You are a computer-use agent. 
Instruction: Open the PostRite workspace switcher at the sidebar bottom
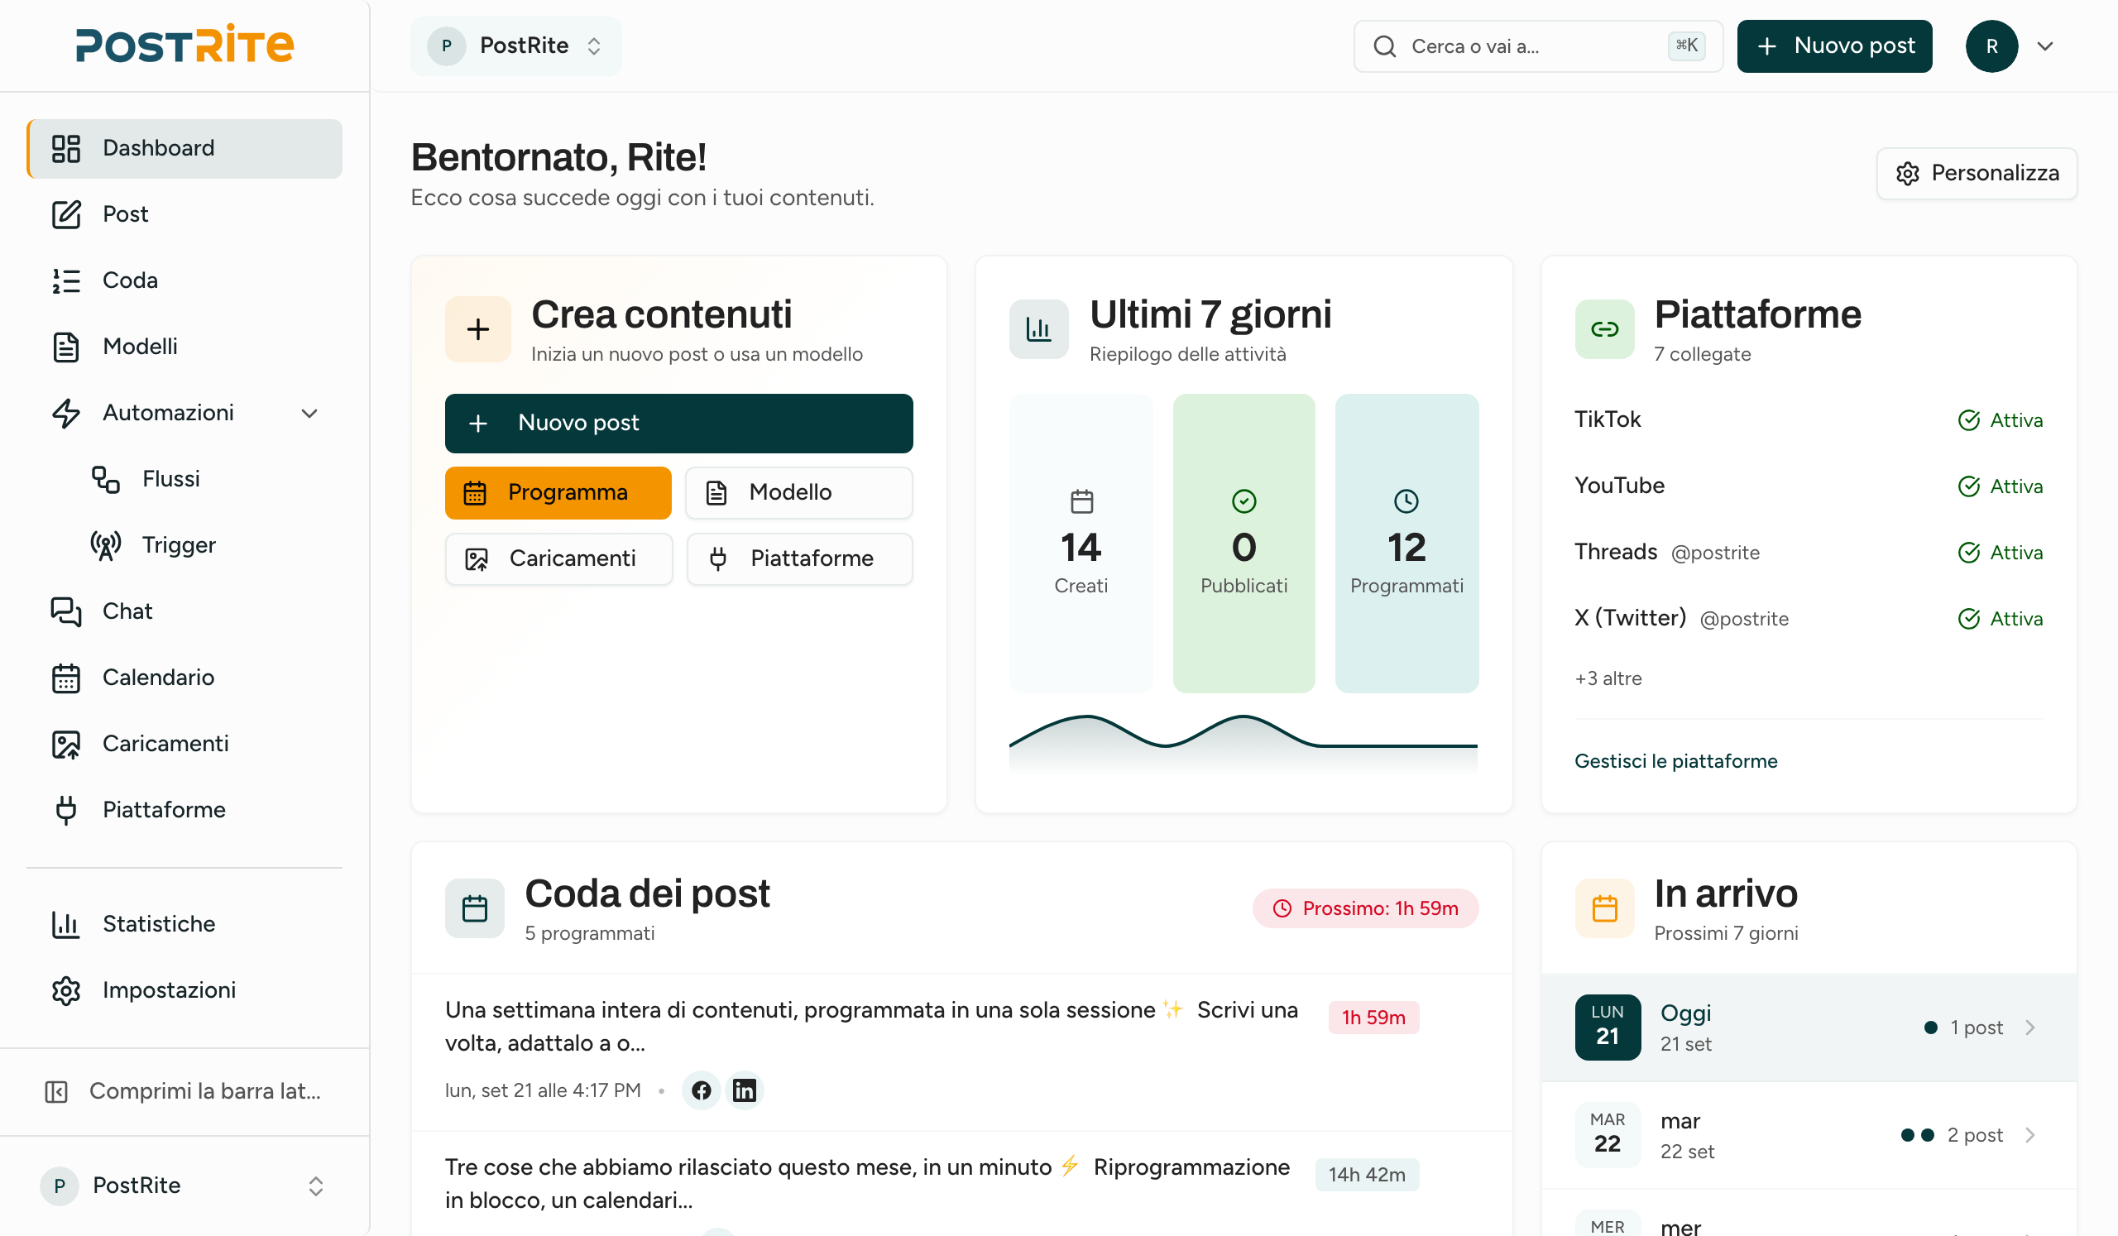184,1186
